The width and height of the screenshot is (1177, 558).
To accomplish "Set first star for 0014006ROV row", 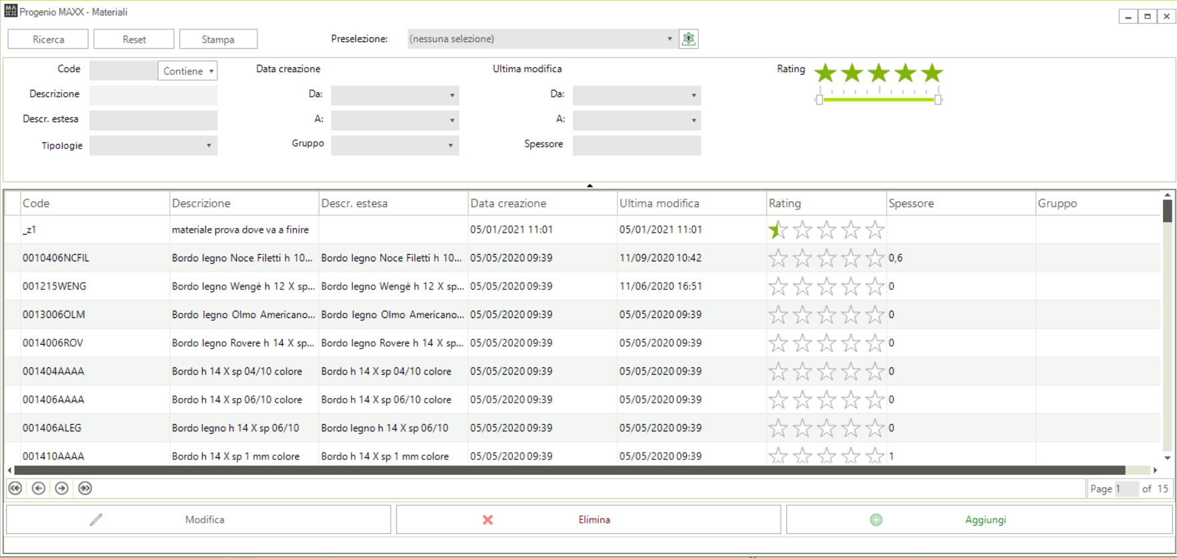I will click(778, 343).
